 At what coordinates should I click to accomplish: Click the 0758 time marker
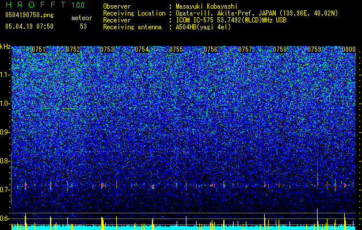click(280, 49)
